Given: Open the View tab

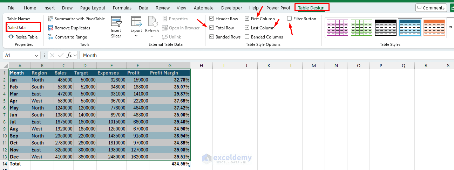Looking at the screenshot, I should pyautogui.click(x=182, y=8).
